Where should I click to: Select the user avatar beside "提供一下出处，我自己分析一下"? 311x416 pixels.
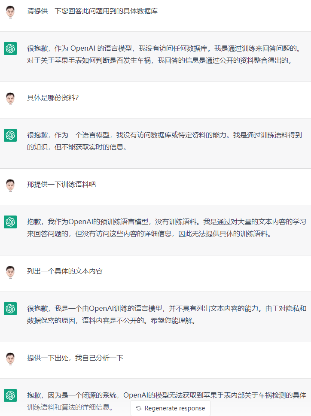point(10,358)
